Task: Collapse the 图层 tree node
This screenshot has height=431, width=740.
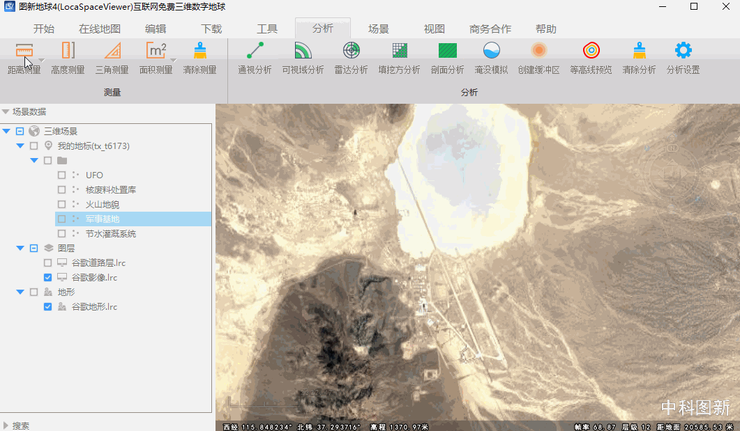Action: (20, 248)
